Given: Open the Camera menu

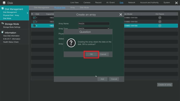Looking at the screenshot, I should (87, 2).
